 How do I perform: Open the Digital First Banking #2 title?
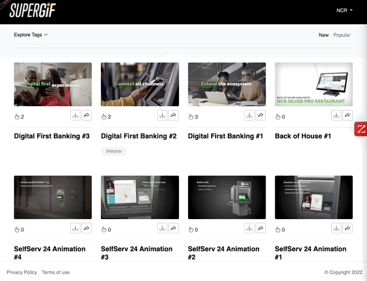click(x=139, y=136)
